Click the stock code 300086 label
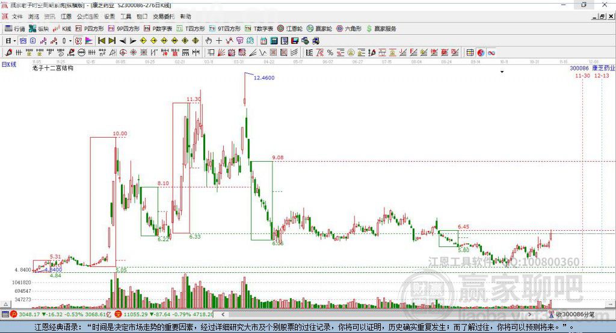616x333 pixels. coord(579,69)
